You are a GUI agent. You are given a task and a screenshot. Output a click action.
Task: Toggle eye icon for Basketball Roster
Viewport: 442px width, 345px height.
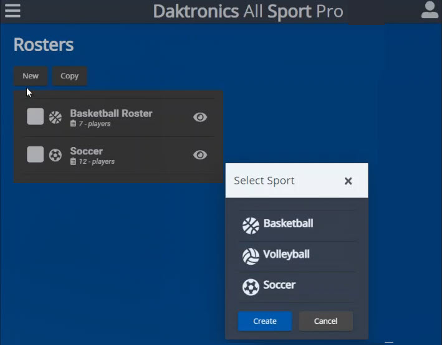click(200, 117)
